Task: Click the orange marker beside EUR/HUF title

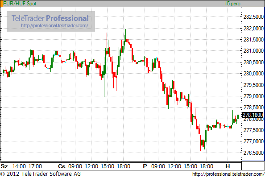Action: coord(1,4)
